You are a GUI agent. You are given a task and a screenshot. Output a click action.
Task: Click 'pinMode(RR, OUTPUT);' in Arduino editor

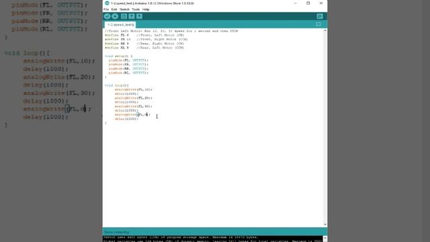point(128,69)
